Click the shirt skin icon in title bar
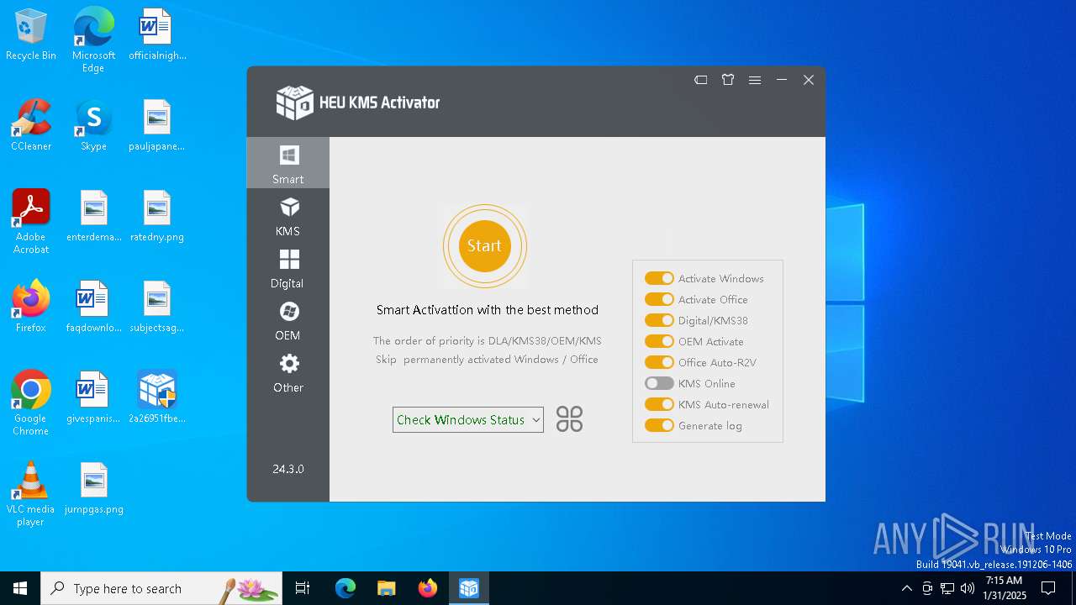 (728, 80)
